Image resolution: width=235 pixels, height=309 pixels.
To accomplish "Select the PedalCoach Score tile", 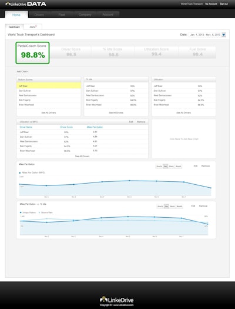I will click(32, 53).
